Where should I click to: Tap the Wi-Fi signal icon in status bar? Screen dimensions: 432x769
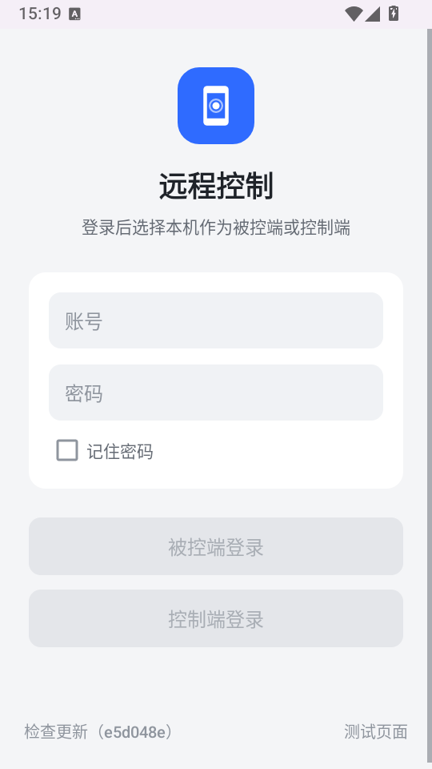(x=353, y=14)
